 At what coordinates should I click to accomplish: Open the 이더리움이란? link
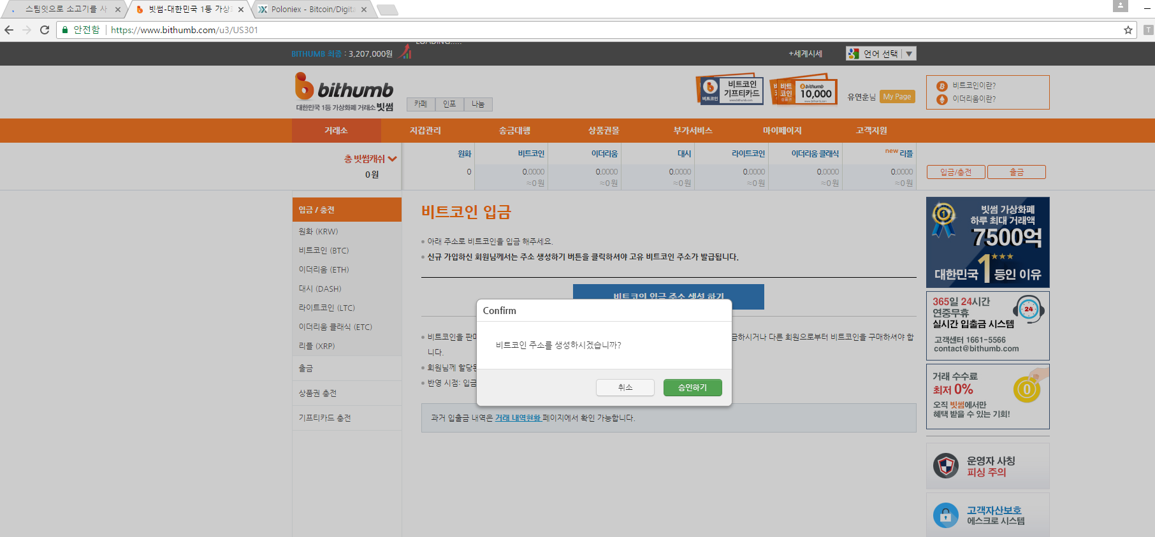click(974, 99)
